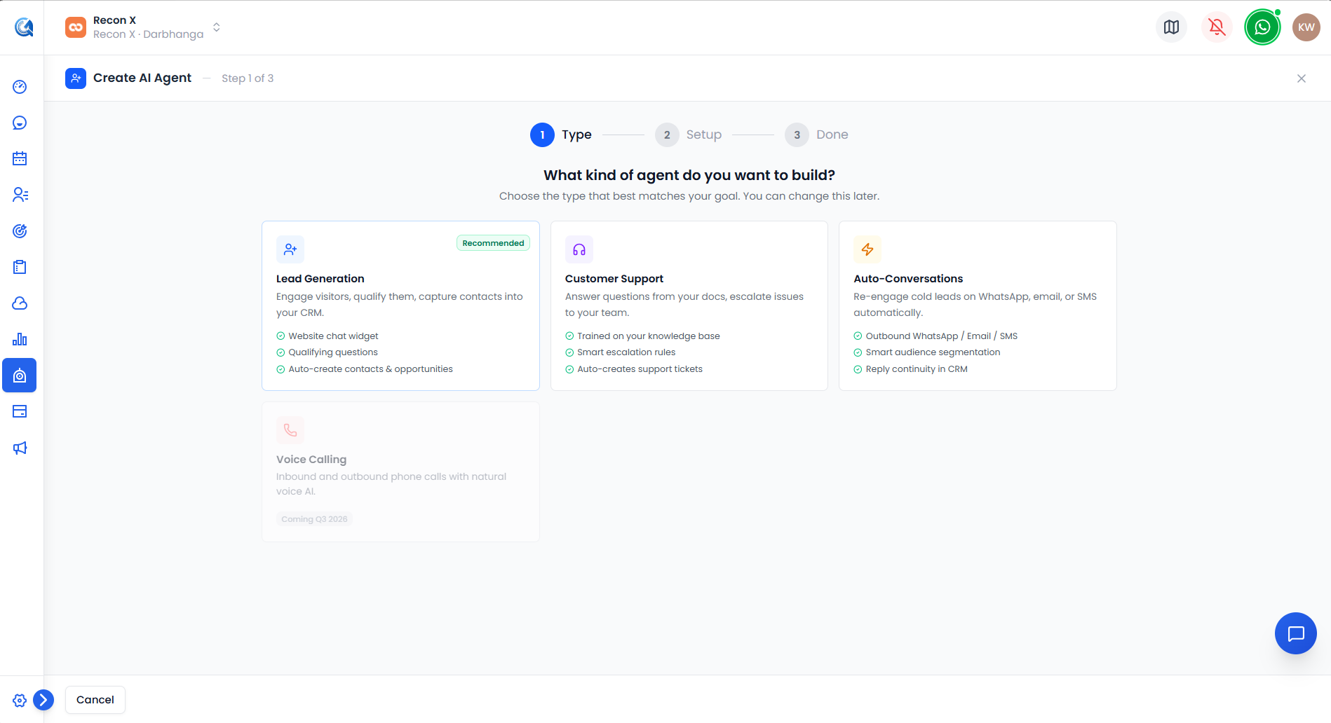Viewport: 1331px width, 723px height.
Task: Click 'Auto-create contacts & opportunities' text
Action: [370, 369]
